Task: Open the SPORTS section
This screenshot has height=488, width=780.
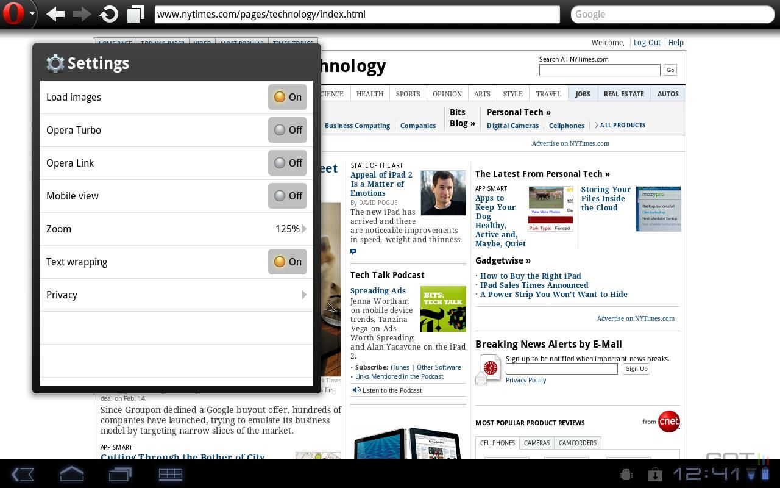Action: pyautogui.click(x=408, y=94)
